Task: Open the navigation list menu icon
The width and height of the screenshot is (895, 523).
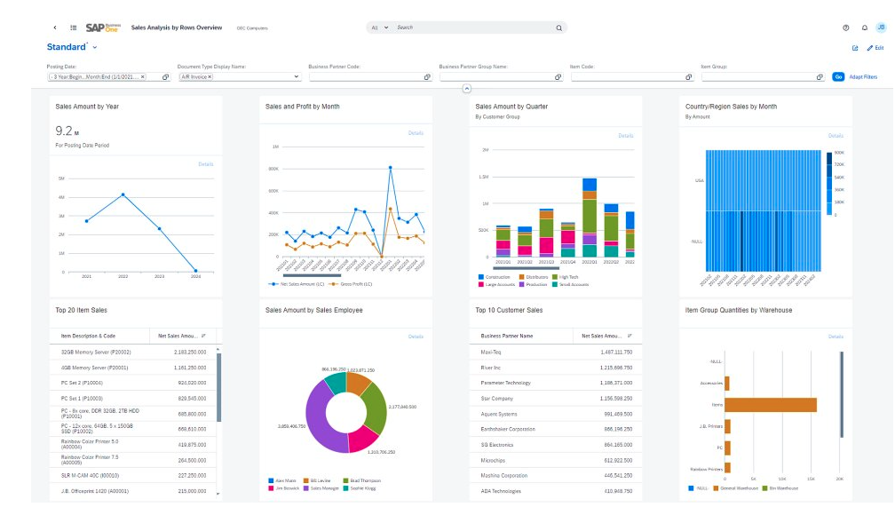Action: click(x=74, y=28)
